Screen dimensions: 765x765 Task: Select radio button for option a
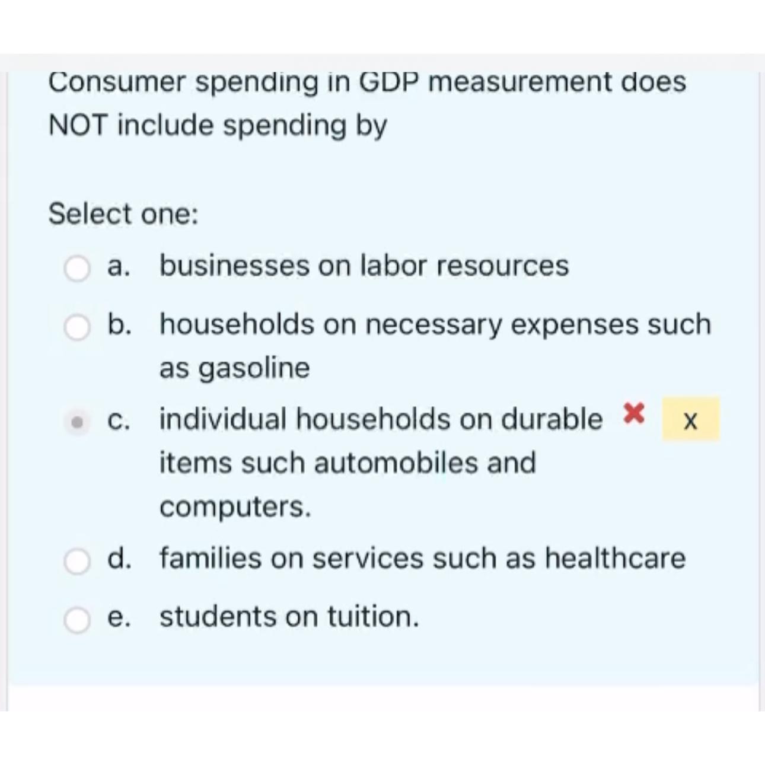coord(76,266)
